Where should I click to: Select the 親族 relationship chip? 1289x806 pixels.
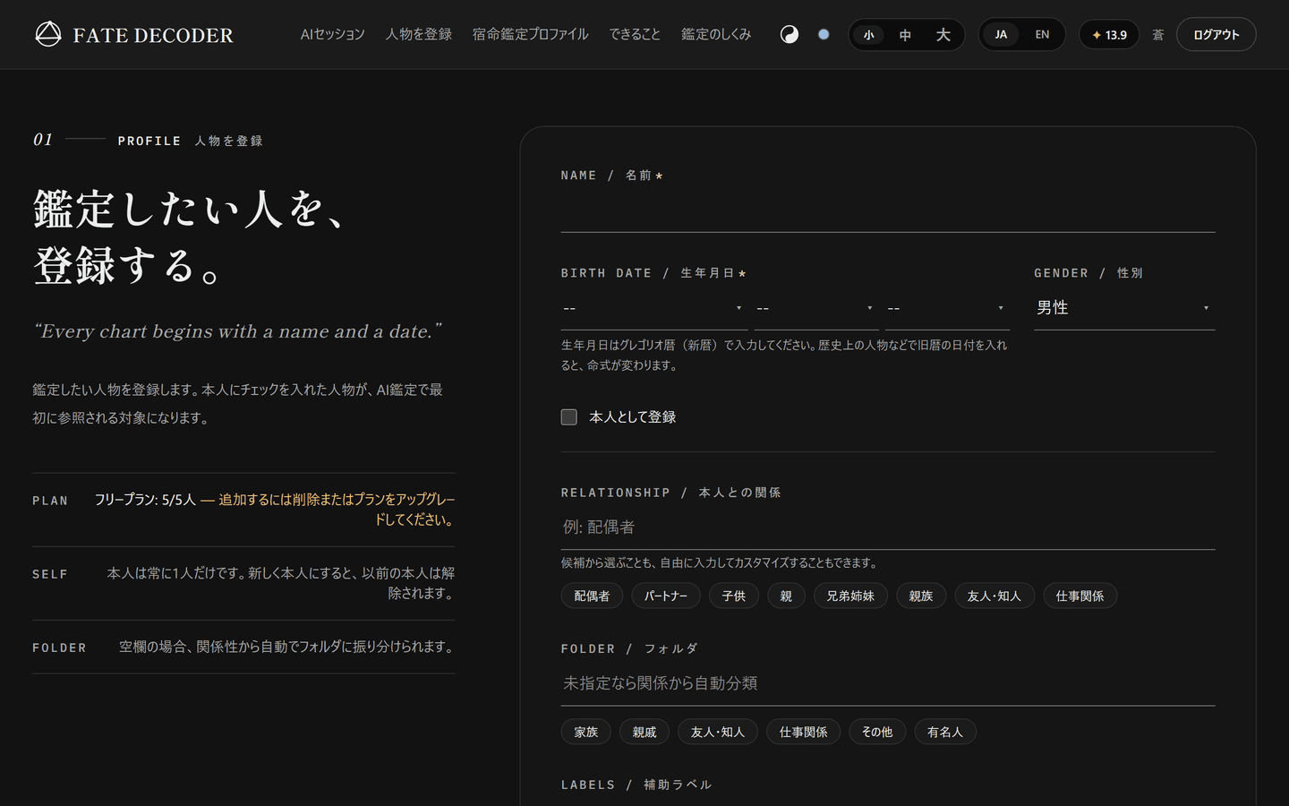click(921, 596)
